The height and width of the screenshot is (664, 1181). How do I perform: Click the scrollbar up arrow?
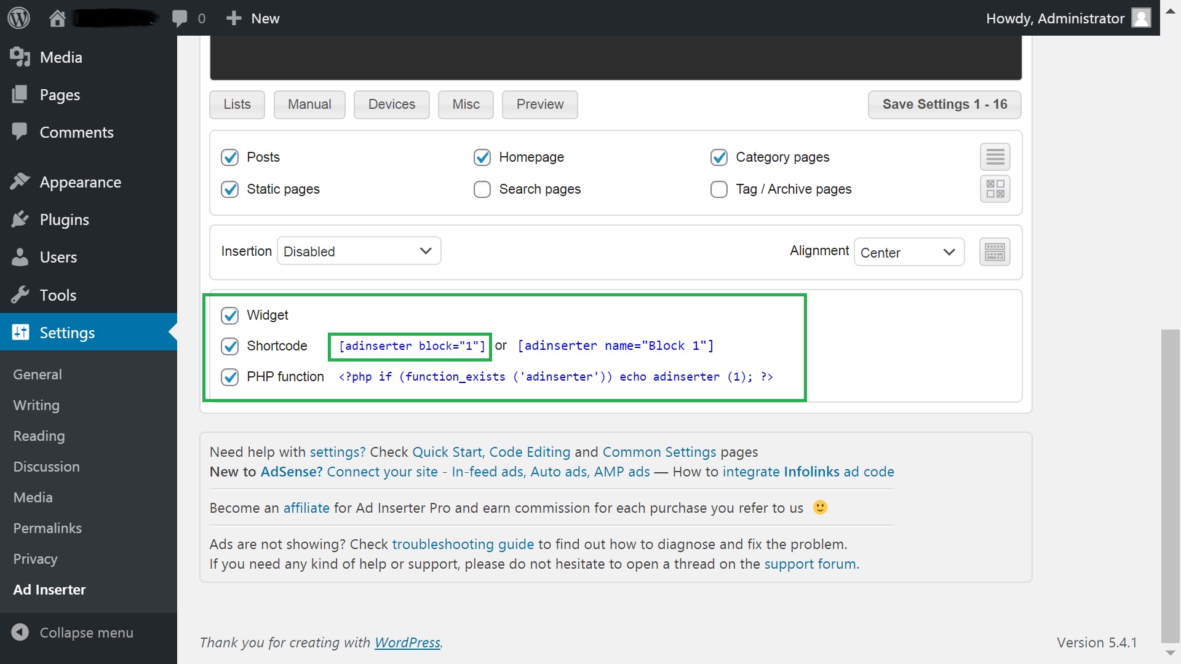coord(1171,10)
